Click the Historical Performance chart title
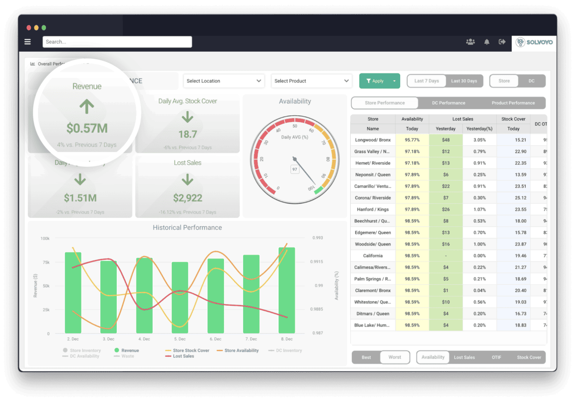Image resolution: width=575 pixels, height=402 pixels. [187, 228]
